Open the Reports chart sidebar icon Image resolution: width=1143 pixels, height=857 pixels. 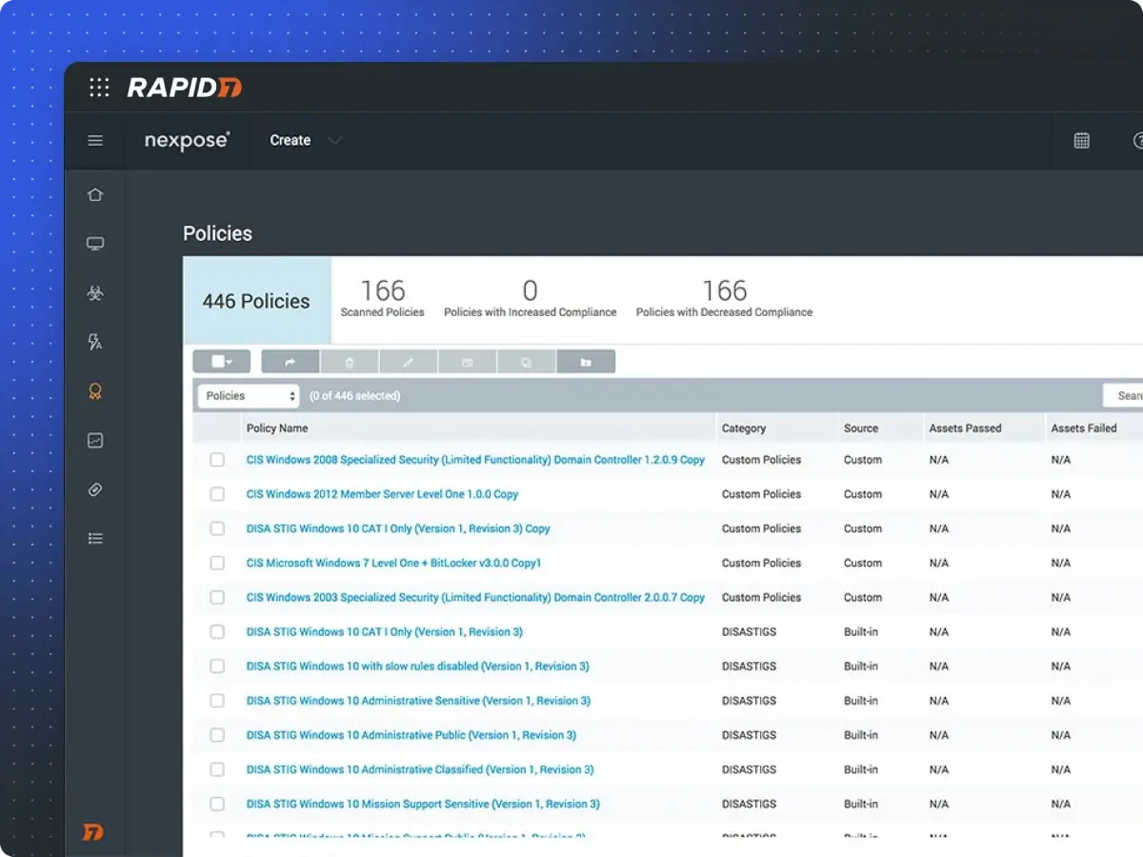[x=95, y=440]
